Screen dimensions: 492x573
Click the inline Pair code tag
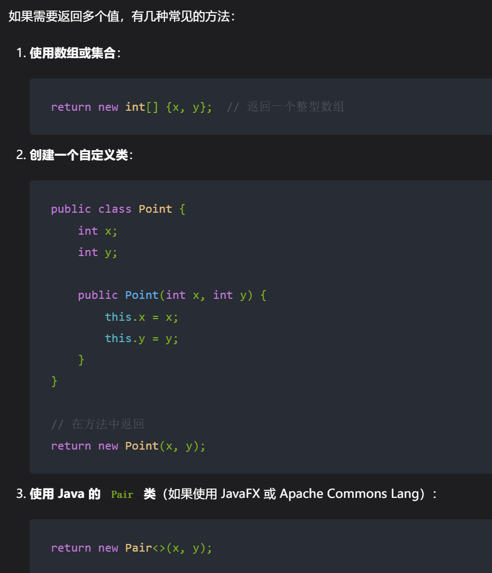click(122, 495)
